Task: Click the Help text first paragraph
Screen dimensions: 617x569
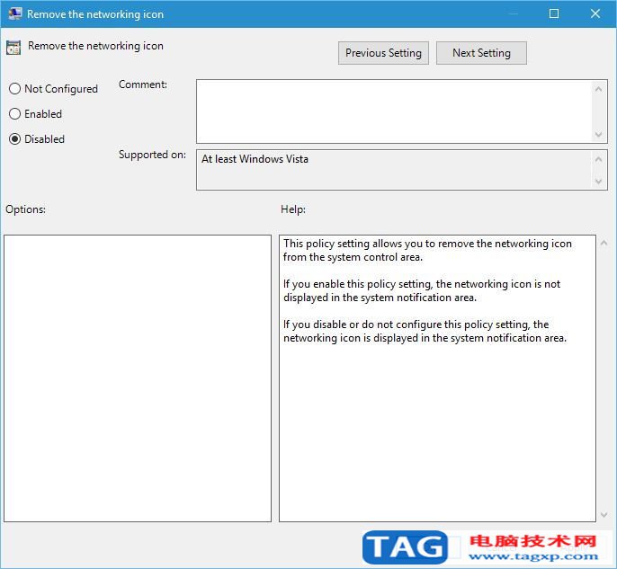Action: (427, 251)
